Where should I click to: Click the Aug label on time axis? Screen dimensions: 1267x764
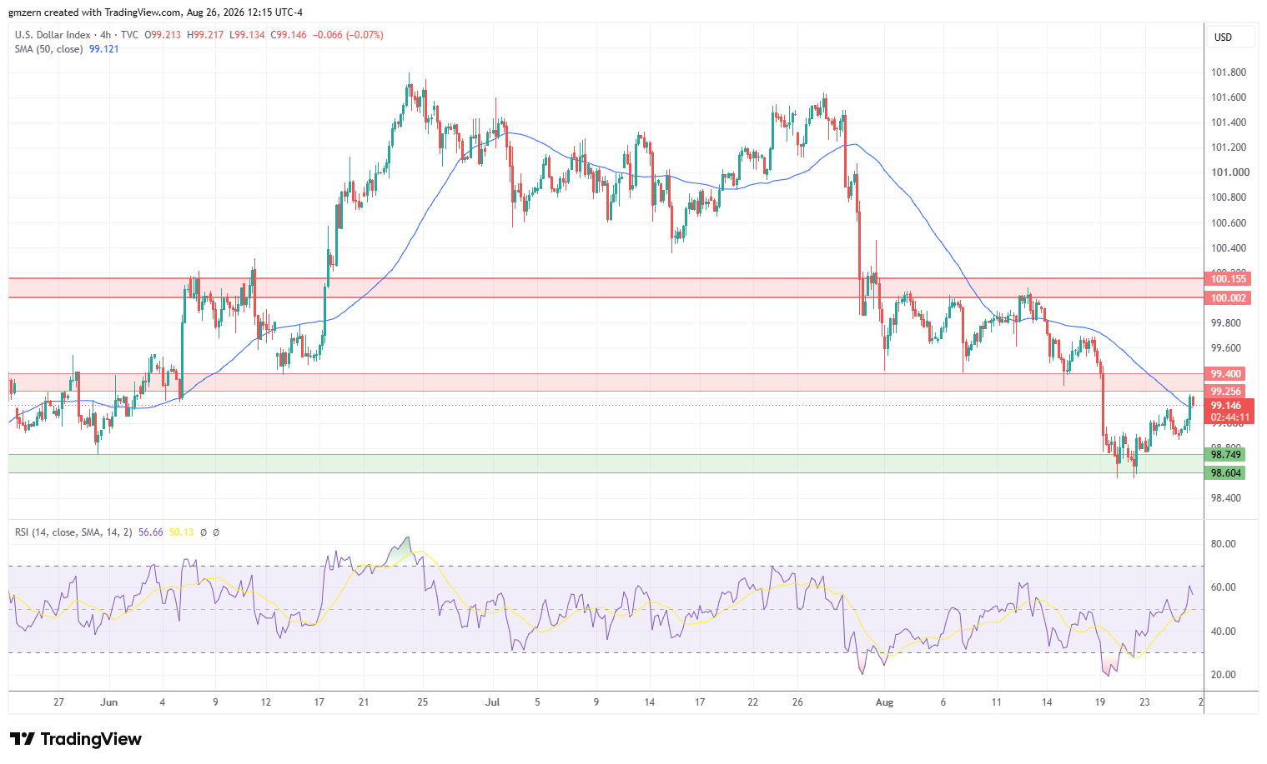click(x=884, y=702)
